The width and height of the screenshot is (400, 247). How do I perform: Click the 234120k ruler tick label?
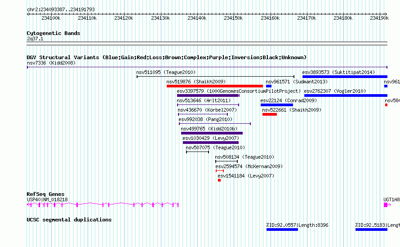[x=124, y=18]
